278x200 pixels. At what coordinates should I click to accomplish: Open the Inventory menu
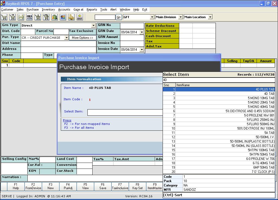(48, 9)
